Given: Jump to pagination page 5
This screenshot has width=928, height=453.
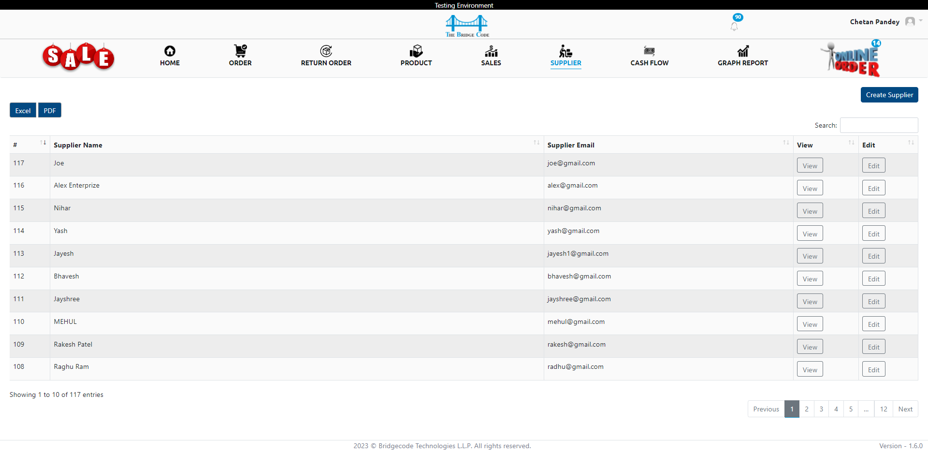Looking at the screenshot, I should tap(851, 409).
